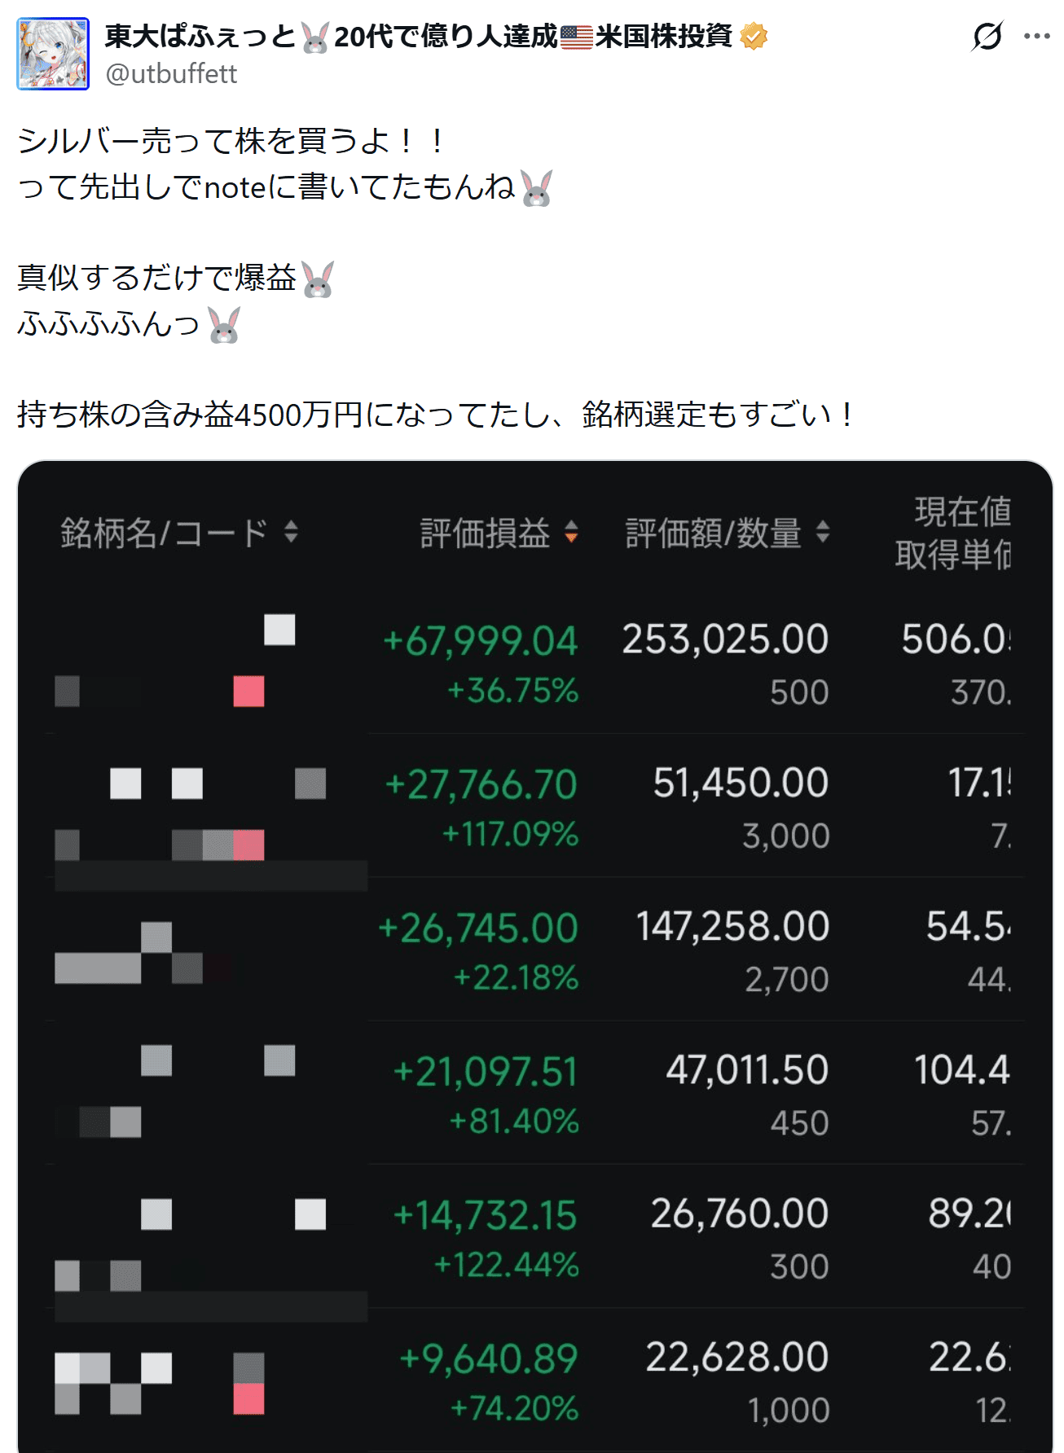Click the 現在値 column header

962,512
